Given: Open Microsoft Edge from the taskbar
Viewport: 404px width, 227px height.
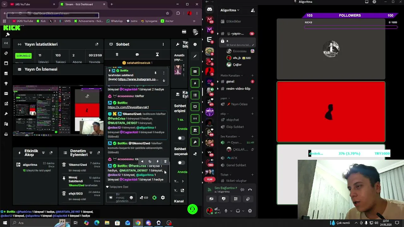Looking at the screenshot, I should [x=97, y=223].
